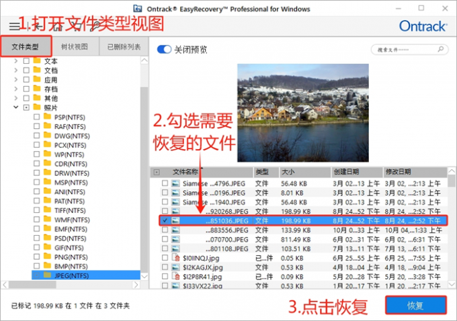Click the lakeside town preview image
The height and width of the screenshot is (321, 457).
303,113
